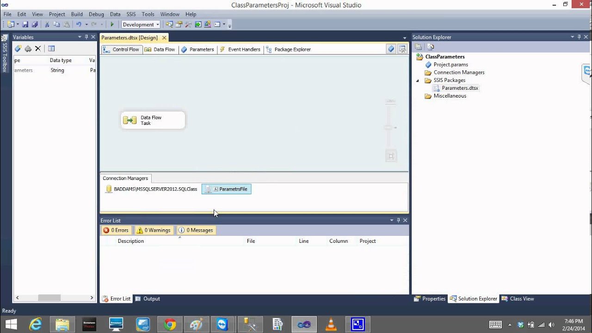The width and height of the screenshot is (592, 333).
Task: Open toolbar options overflow dropdown
Action: tap(230, 25)
